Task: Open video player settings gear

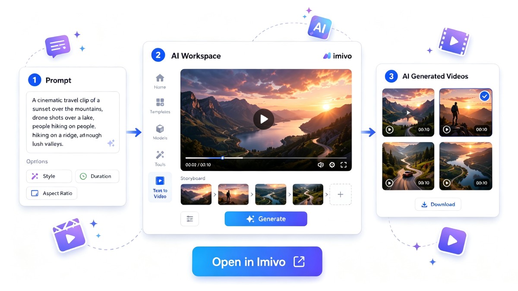Action: [x=332, y=164]
